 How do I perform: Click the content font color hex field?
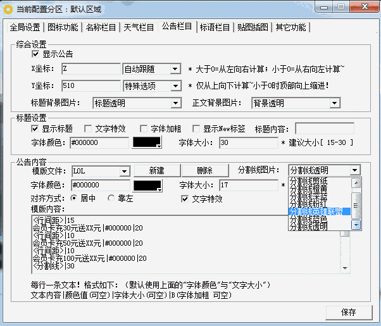tap(101, 185)
